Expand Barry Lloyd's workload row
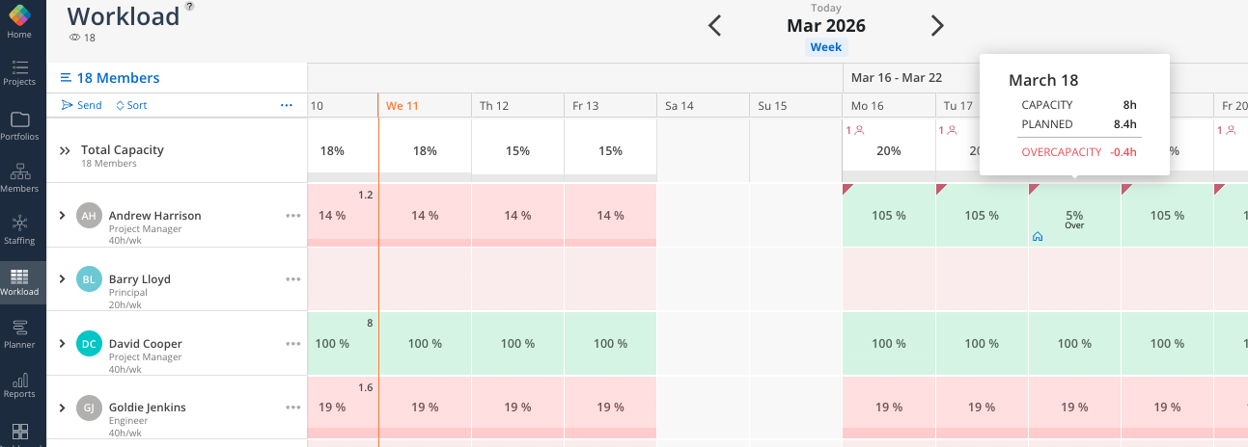The image size is (1248, 447). tap(63, 279)
